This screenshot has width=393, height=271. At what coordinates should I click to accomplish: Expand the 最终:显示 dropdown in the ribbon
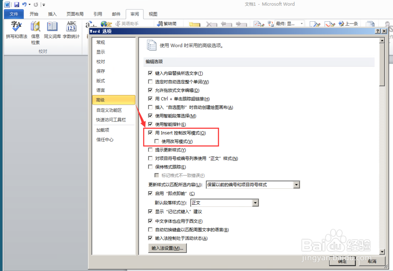[301, 24]
